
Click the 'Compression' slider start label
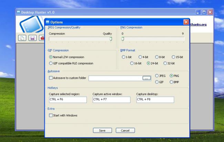coord(57,34)
